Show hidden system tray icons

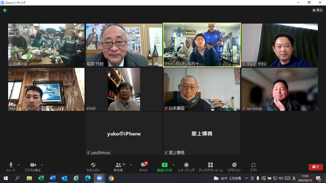(x=247, y=178)
